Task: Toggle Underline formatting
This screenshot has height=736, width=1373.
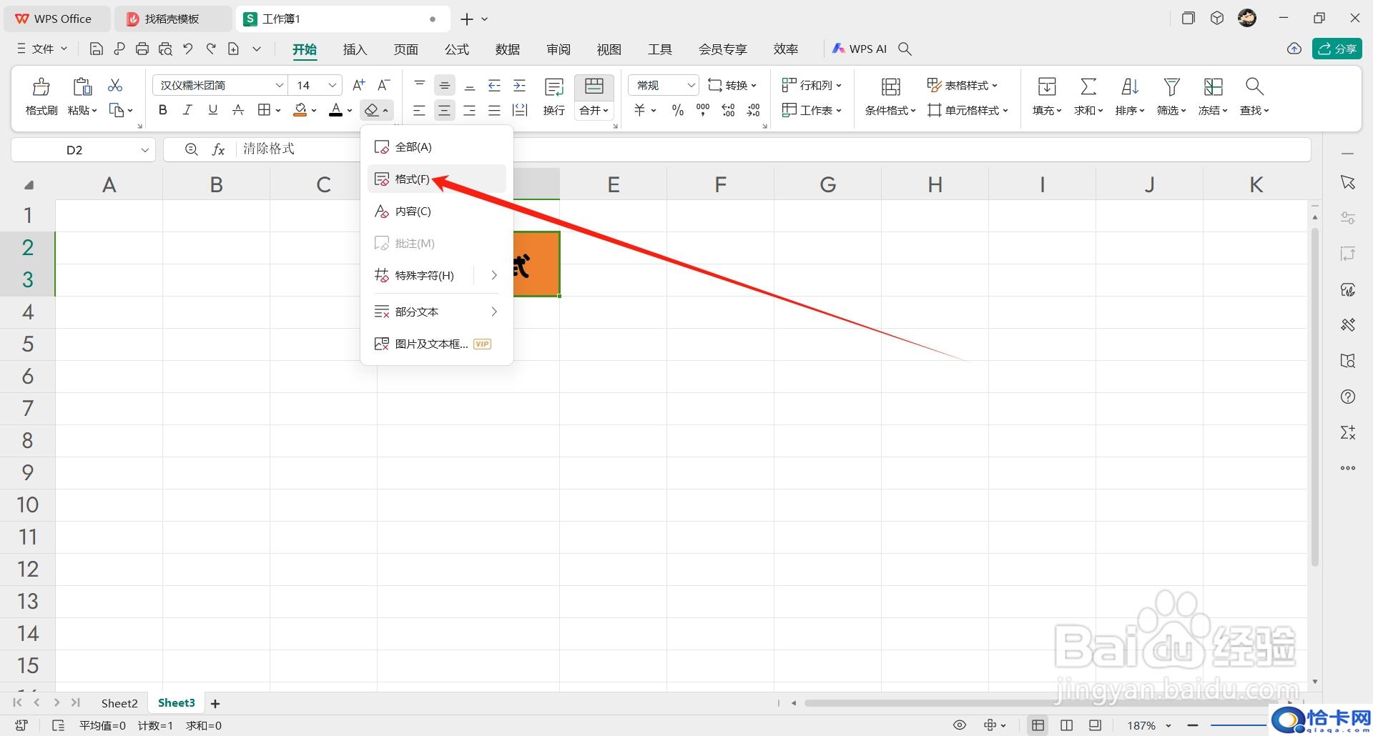Action: click(x=212, y=110)
